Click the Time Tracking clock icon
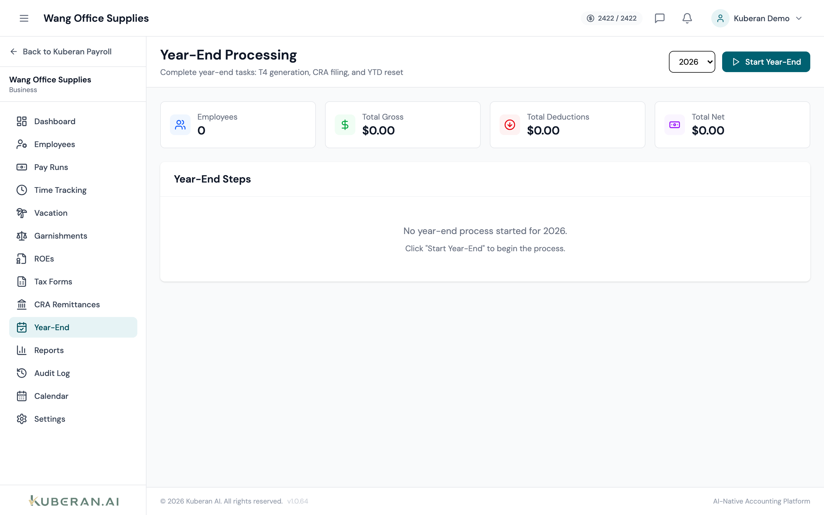 click(x=22, y=190)
